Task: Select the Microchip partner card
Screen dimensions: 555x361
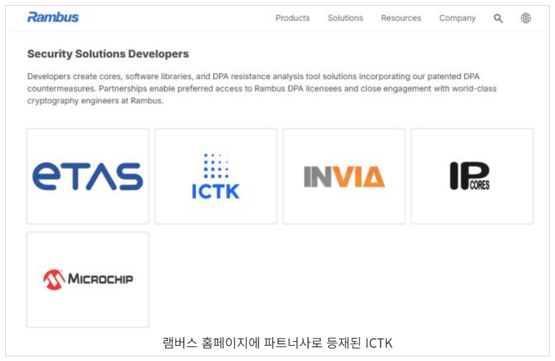Action: pos(88,279)
